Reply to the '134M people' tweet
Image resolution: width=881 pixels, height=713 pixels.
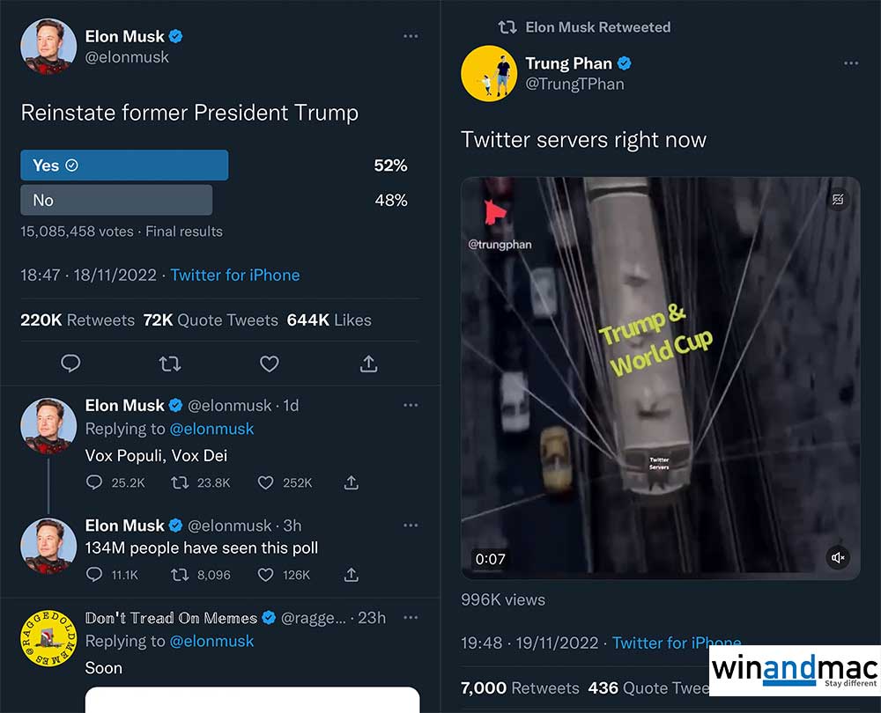(x=95, y=575)
